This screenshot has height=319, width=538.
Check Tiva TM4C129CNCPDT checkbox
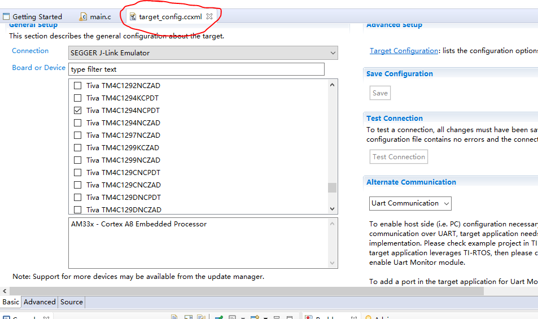click(x=77, y=173)
